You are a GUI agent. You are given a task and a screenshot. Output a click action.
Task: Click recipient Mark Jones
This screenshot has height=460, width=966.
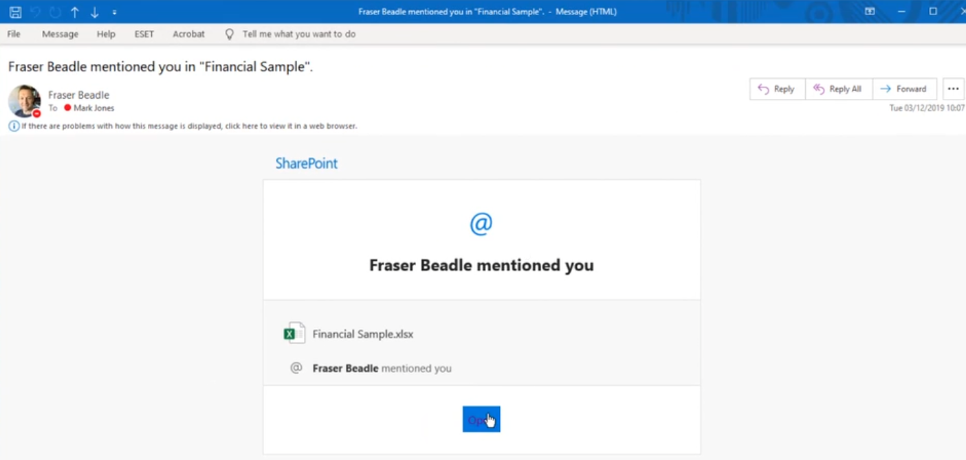[x=94, y=108]
